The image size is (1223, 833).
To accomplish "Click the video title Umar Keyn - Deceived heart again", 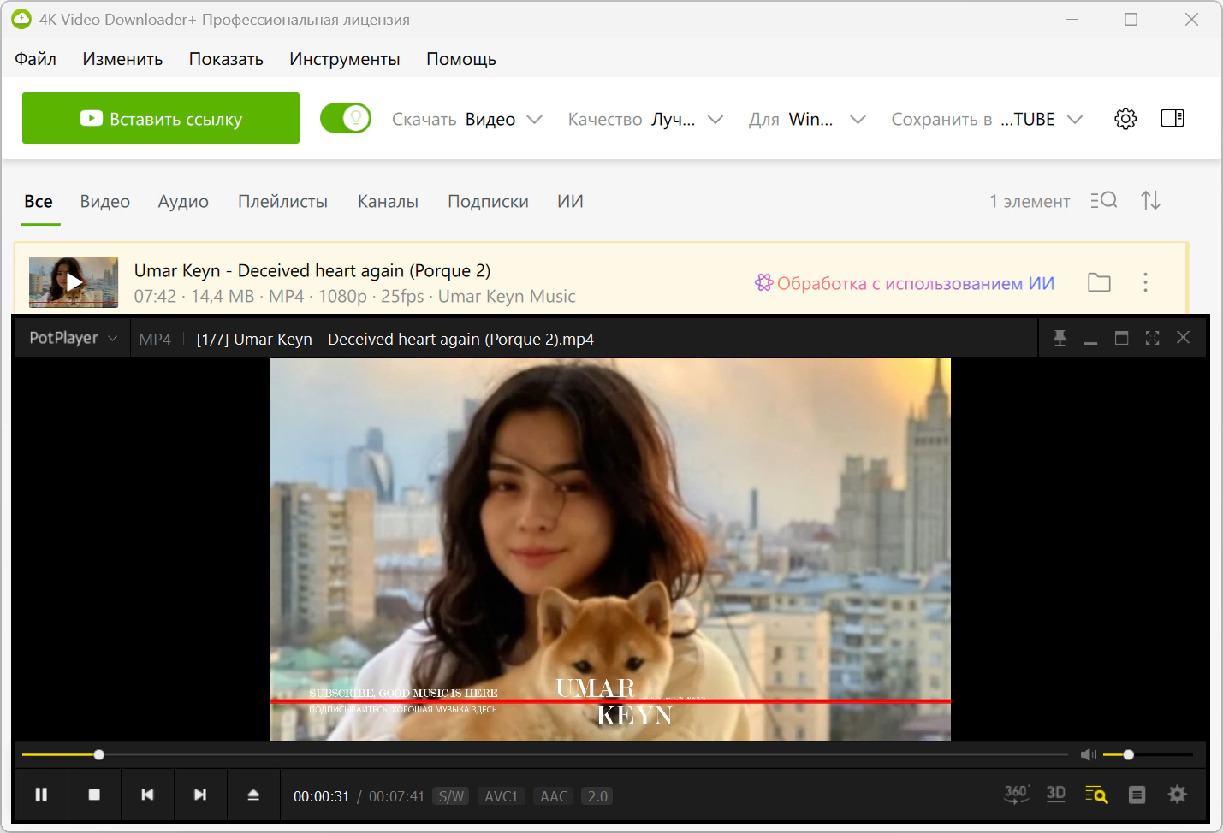I will (312, 270).
